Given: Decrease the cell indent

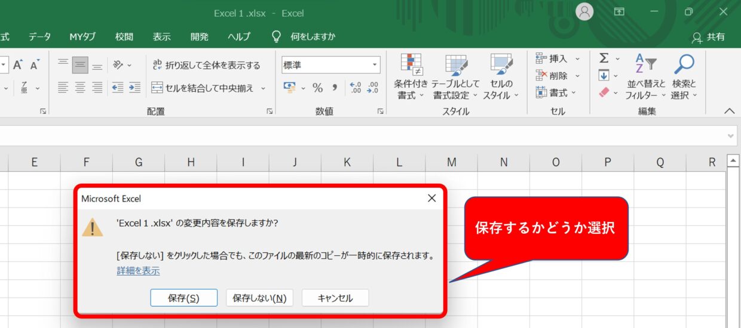Looking at the screenshot, I should click(x=118, y=88).
